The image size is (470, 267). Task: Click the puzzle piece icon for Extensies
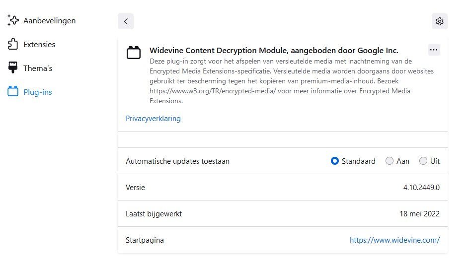click(13, 44)
